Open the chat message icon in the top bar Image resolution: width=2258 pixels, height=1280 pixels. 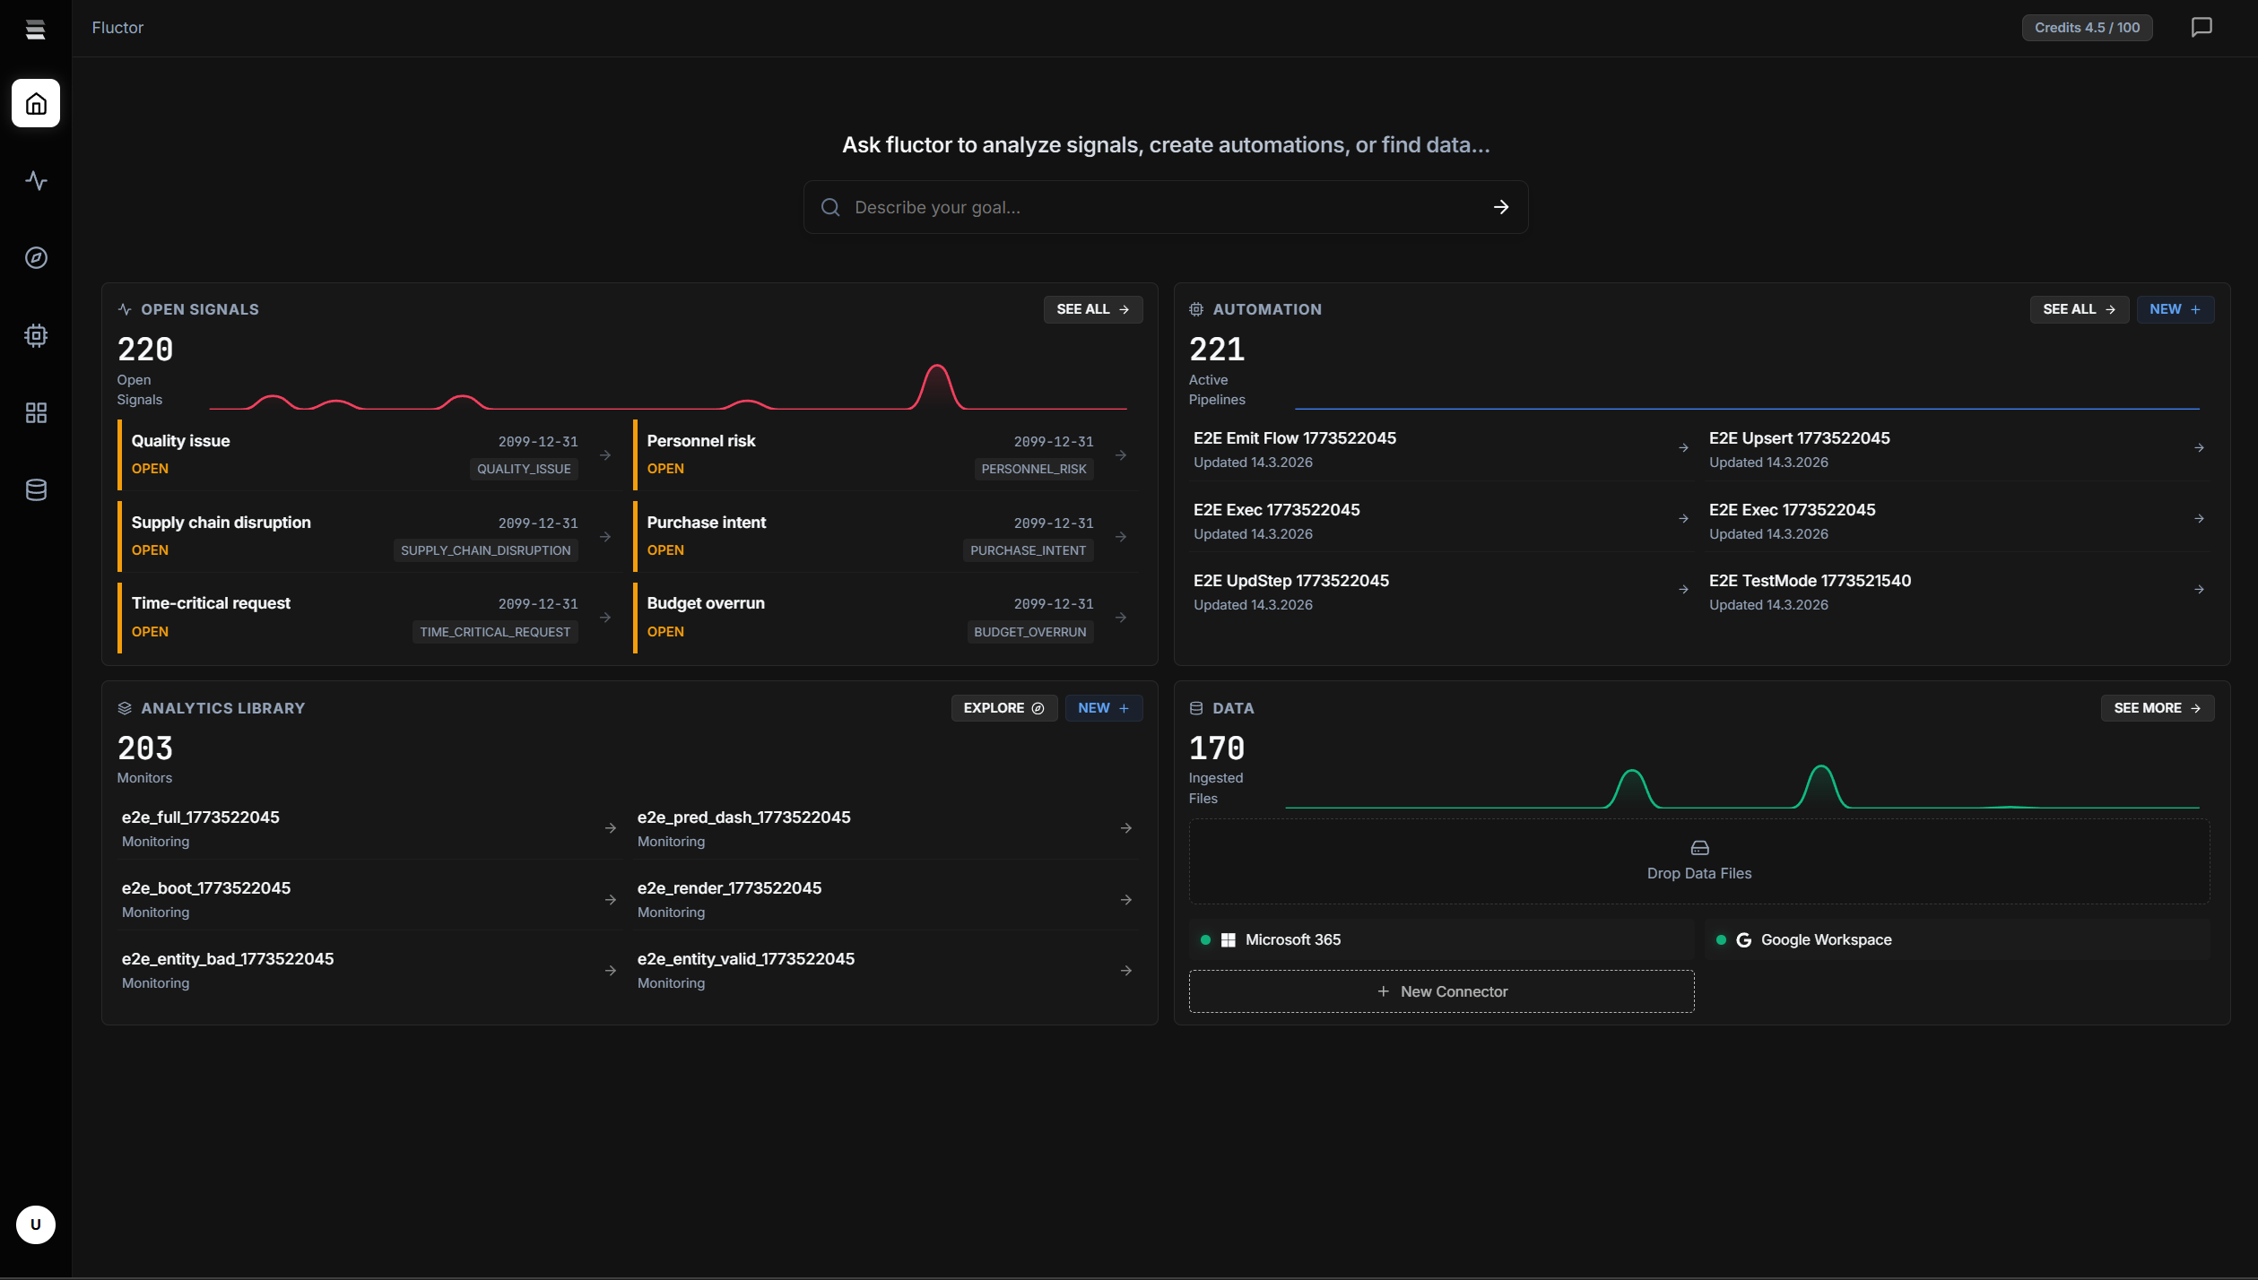pos(2202,28)
